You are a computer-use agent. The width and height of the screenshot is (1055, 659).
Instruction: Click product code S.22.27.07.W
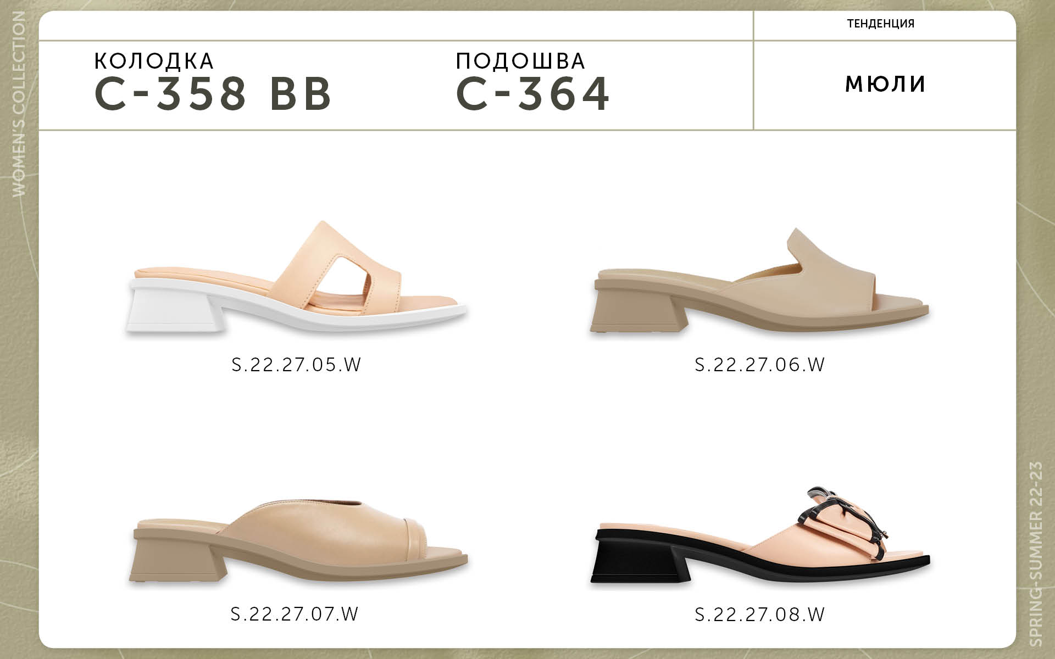(x=295, y=613)
